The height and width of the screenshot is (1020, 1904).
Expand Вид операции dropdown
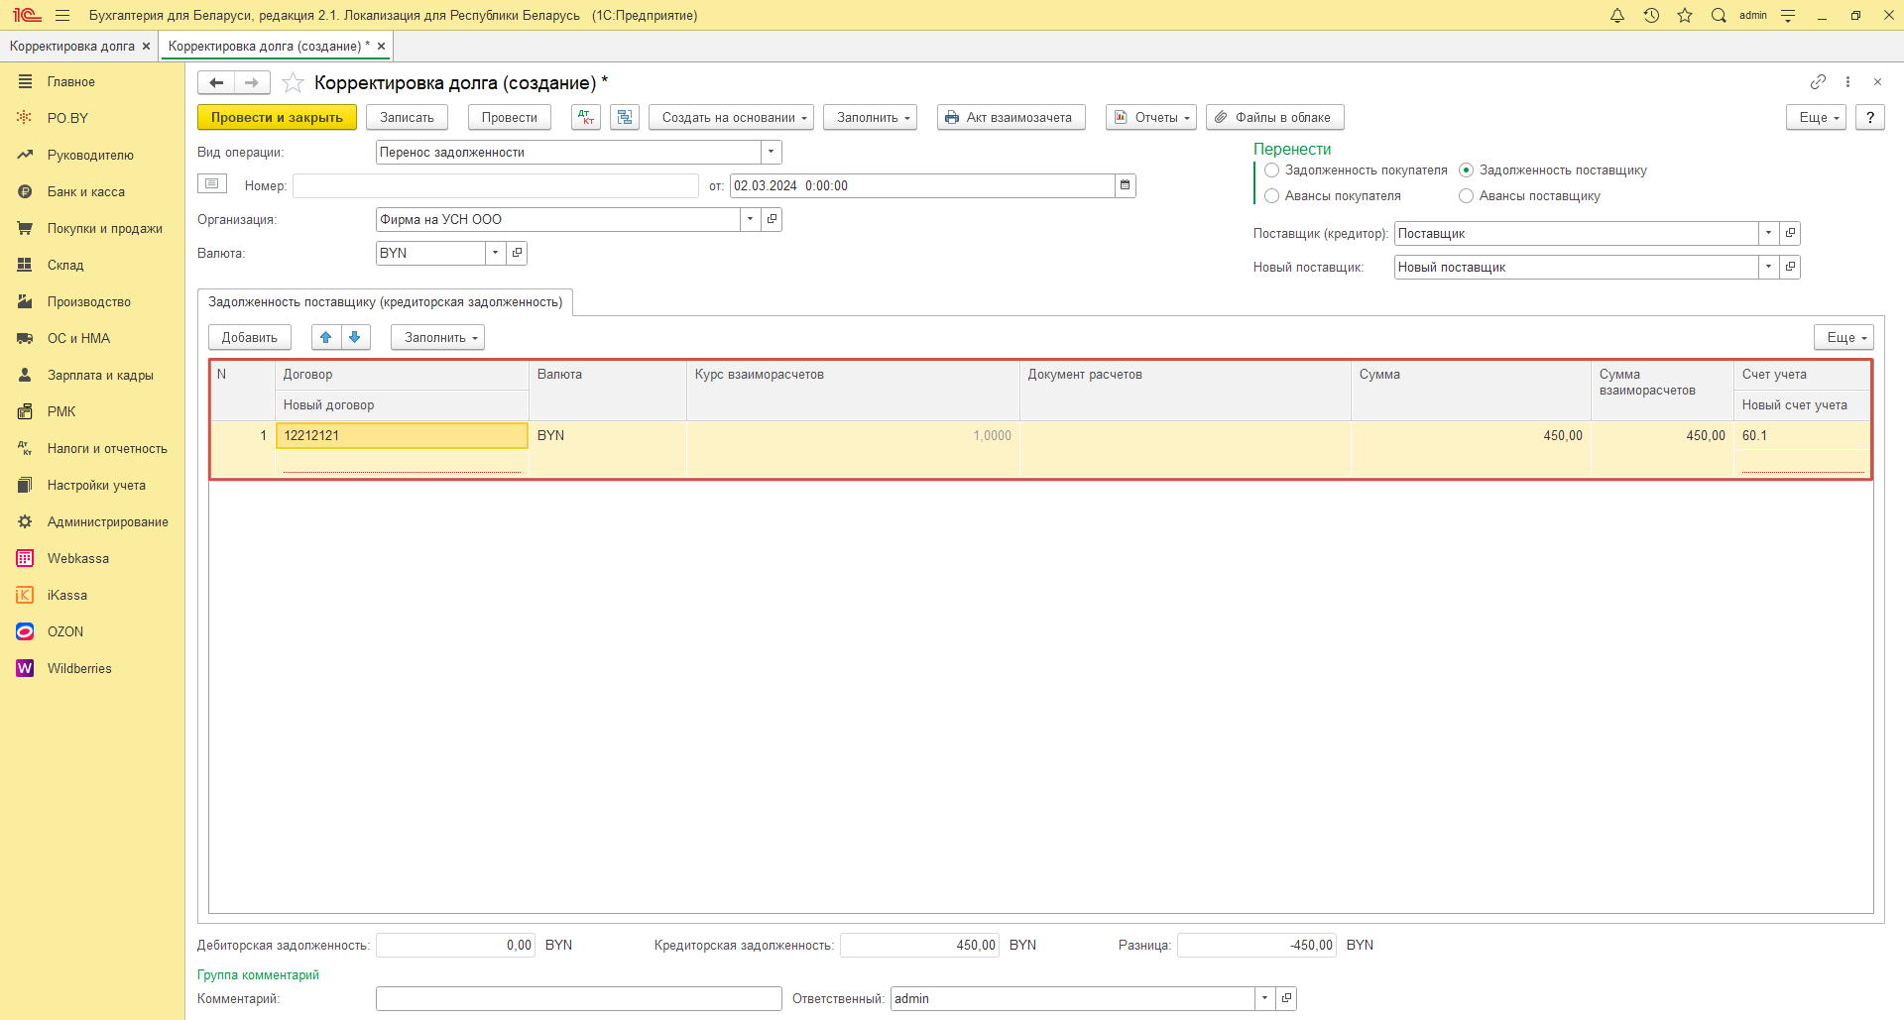(x=772, y=152)
